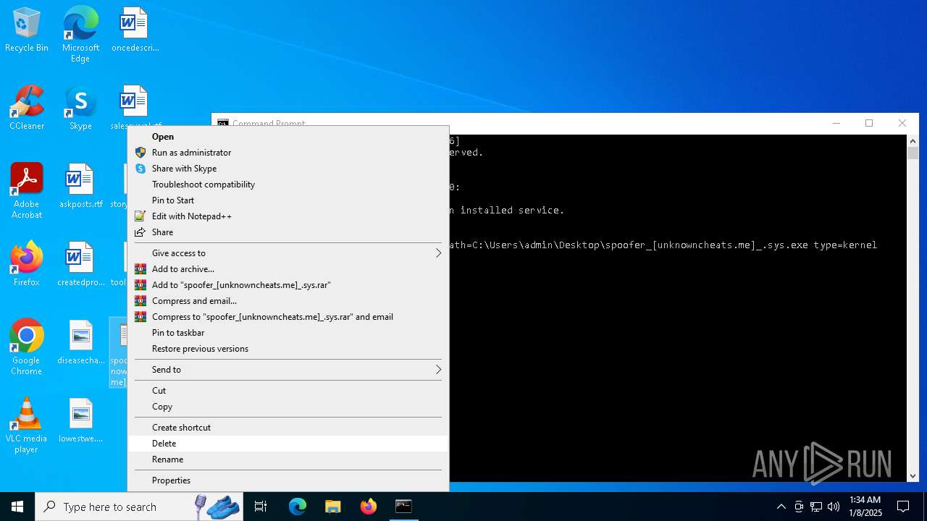Select askposts.rtf document icon

[x=80, y=187]
